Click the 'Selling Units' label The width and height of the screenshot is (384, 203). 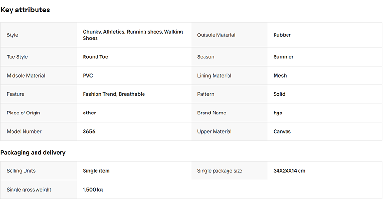point(21,171)
